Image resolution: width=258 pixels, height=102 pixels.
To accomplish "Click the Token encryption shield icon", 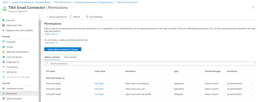I will click(4, 98).
